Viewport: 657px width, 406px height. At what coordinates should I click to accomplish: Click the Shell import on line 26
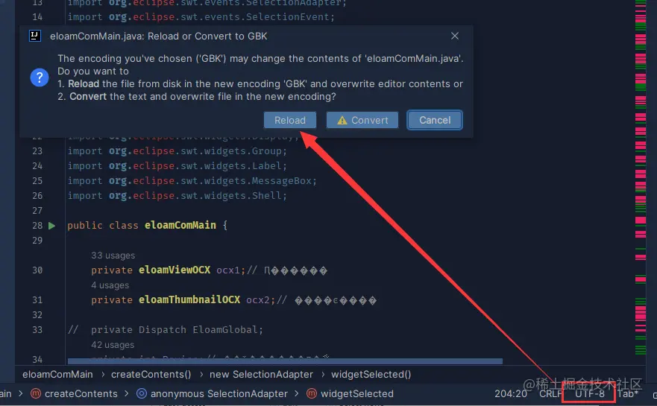tap(177, 196)
